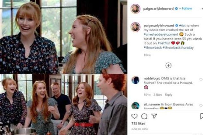Viewport: 203px width, 135px height.
Task: Save the post with the bookmark icon
Action: tap(202, 116)
